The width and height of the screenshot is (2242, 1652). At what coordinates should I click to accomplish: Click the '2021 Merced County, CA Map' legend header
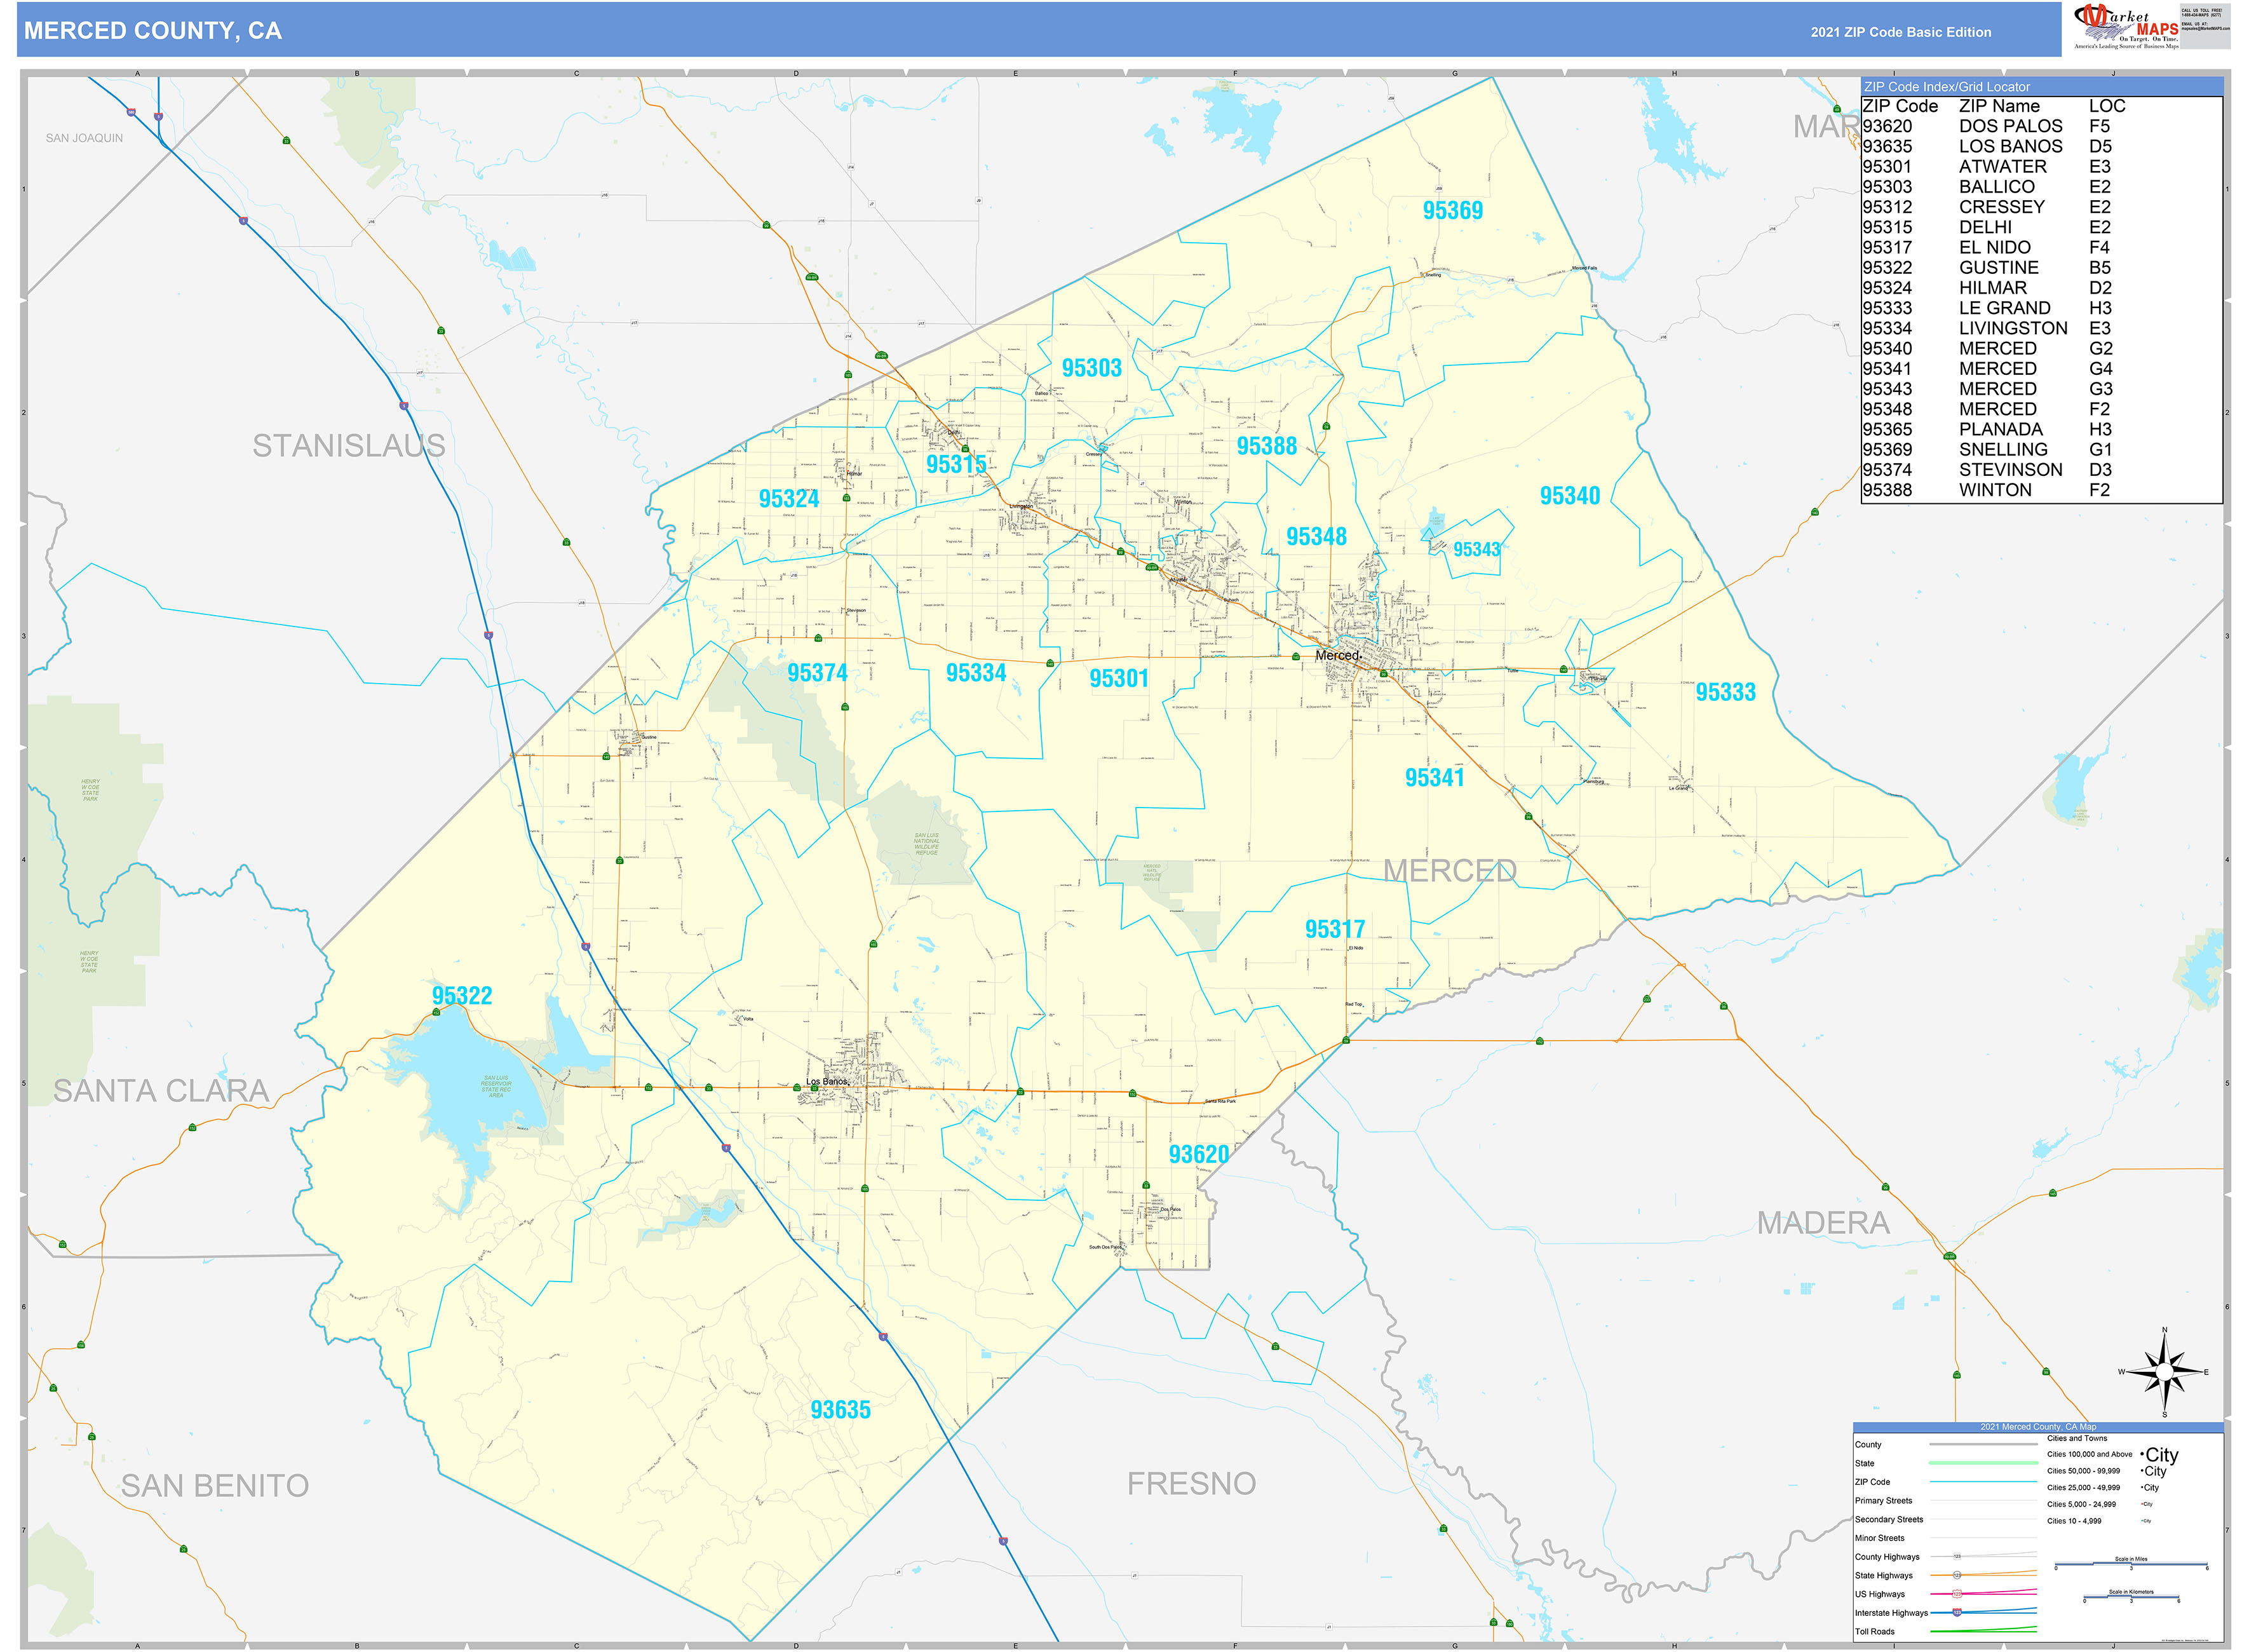coord(2038,1427)
